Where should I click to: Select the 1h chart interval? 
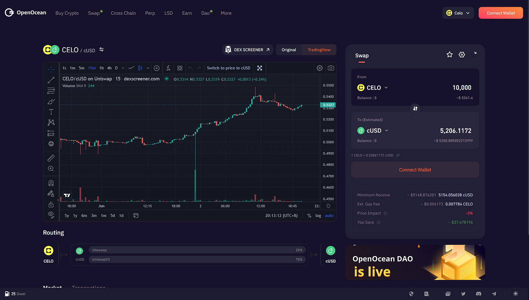101,68
